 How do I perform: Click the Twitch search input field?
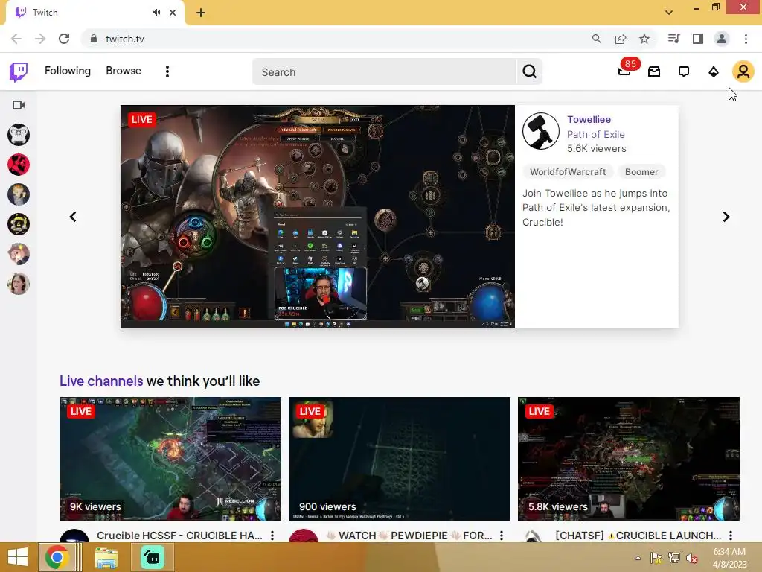384,72
